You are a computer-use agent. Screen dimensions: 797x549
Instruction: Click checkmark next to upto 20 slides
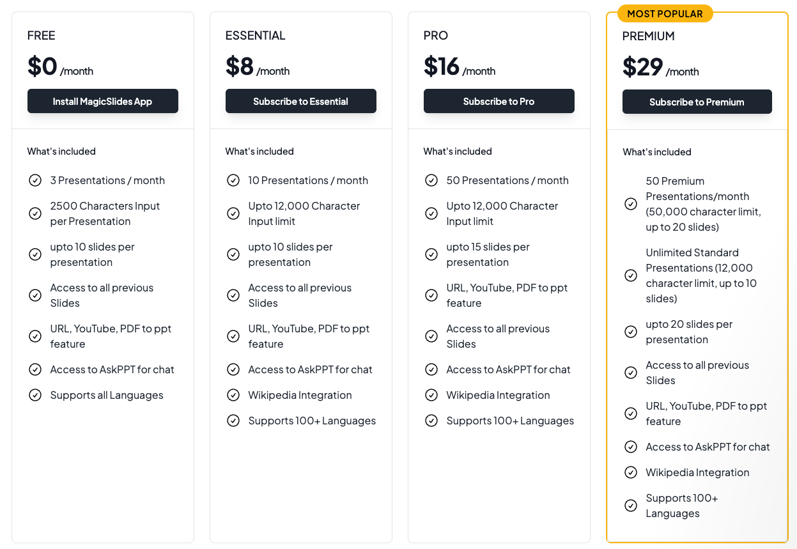point(631,332)
